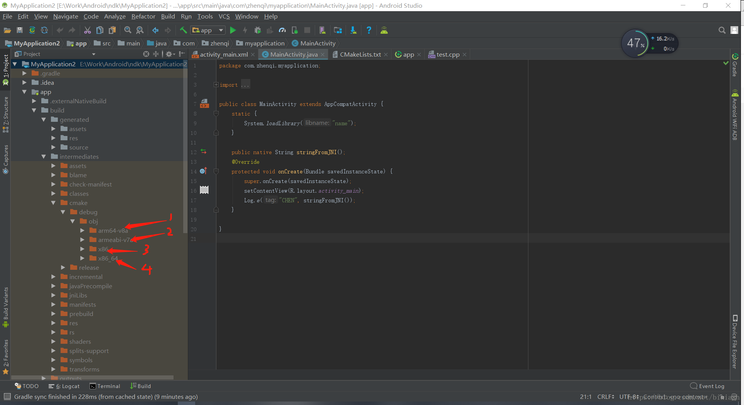
Task: Sync project with Gradle files icon
Action: 32,30
